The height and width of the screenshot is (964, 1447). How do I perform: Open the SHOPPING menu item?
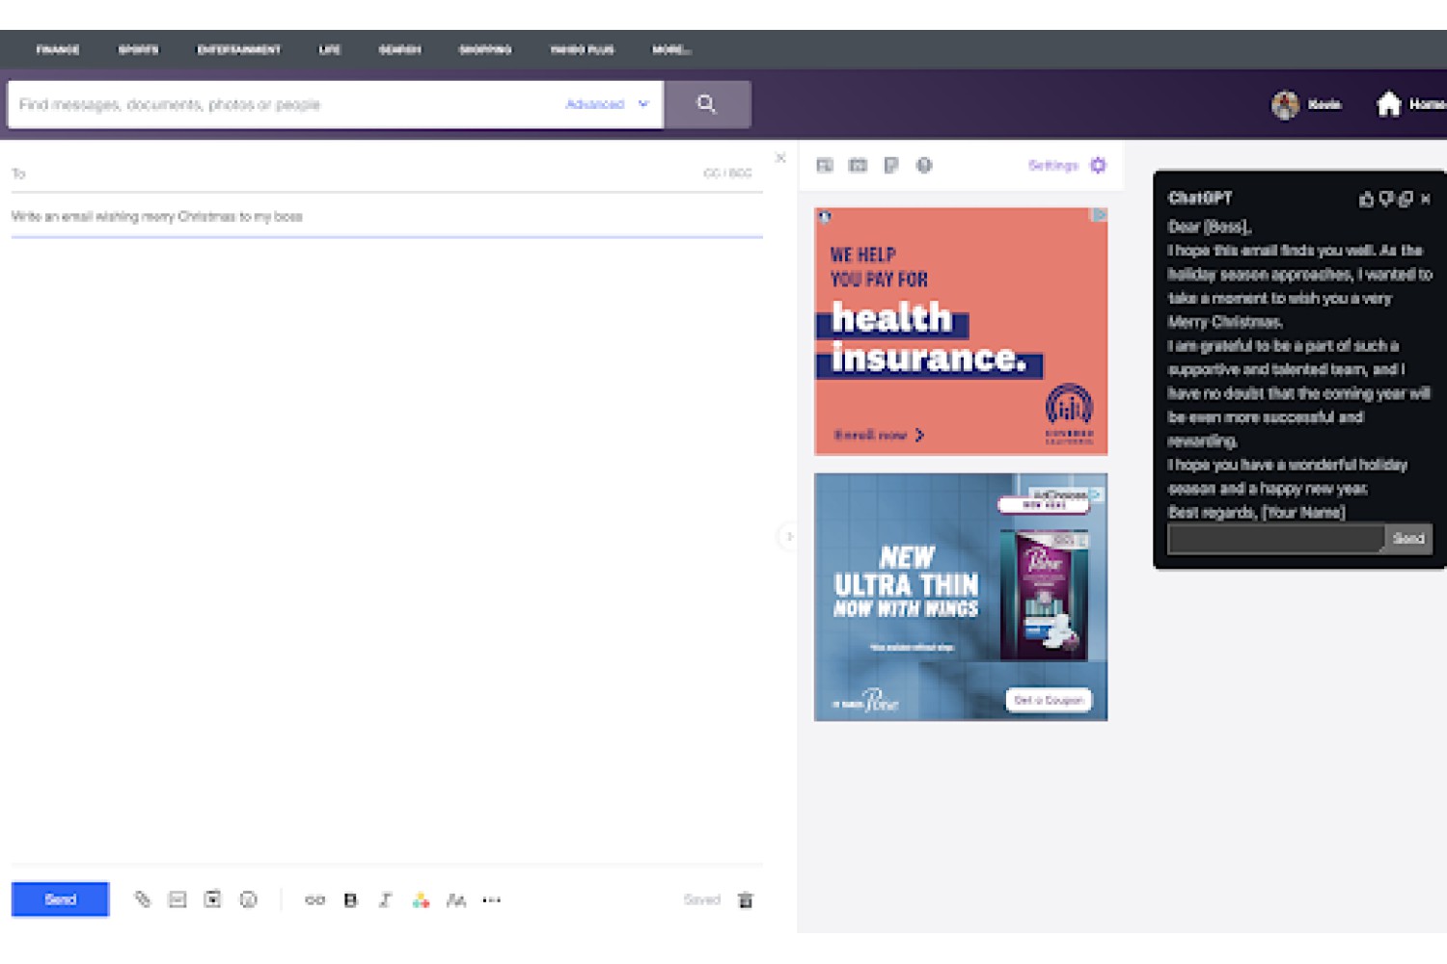point(485,49)
